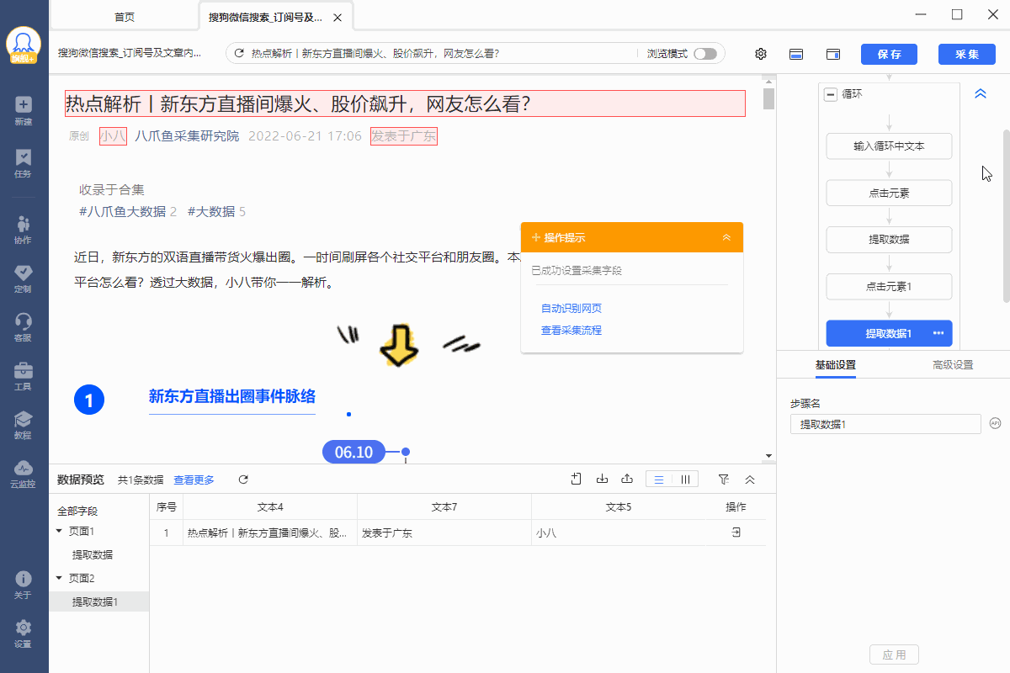Select the 输入循环中文本 workflow step
1010x673 pixels.
pyautogui.click(x=889, y=146)
